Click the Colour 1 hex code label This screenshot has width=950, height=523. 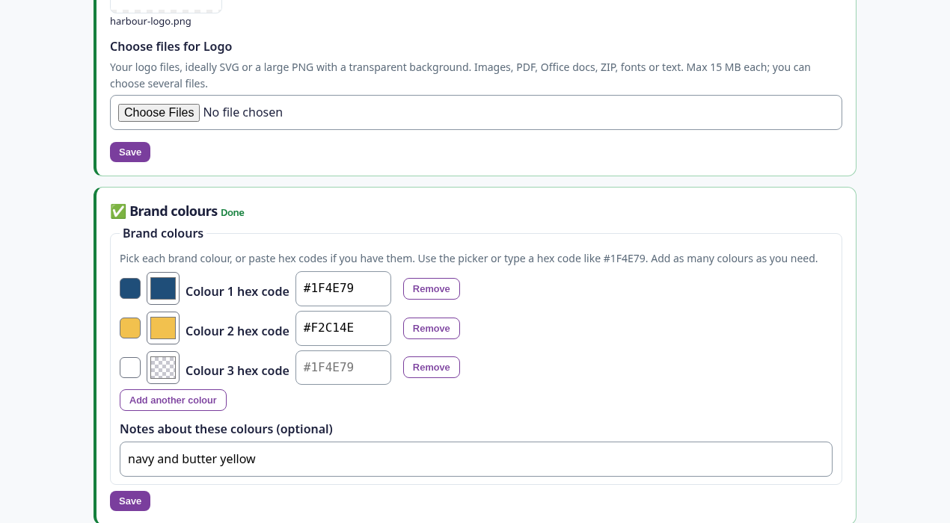(237, 291)
